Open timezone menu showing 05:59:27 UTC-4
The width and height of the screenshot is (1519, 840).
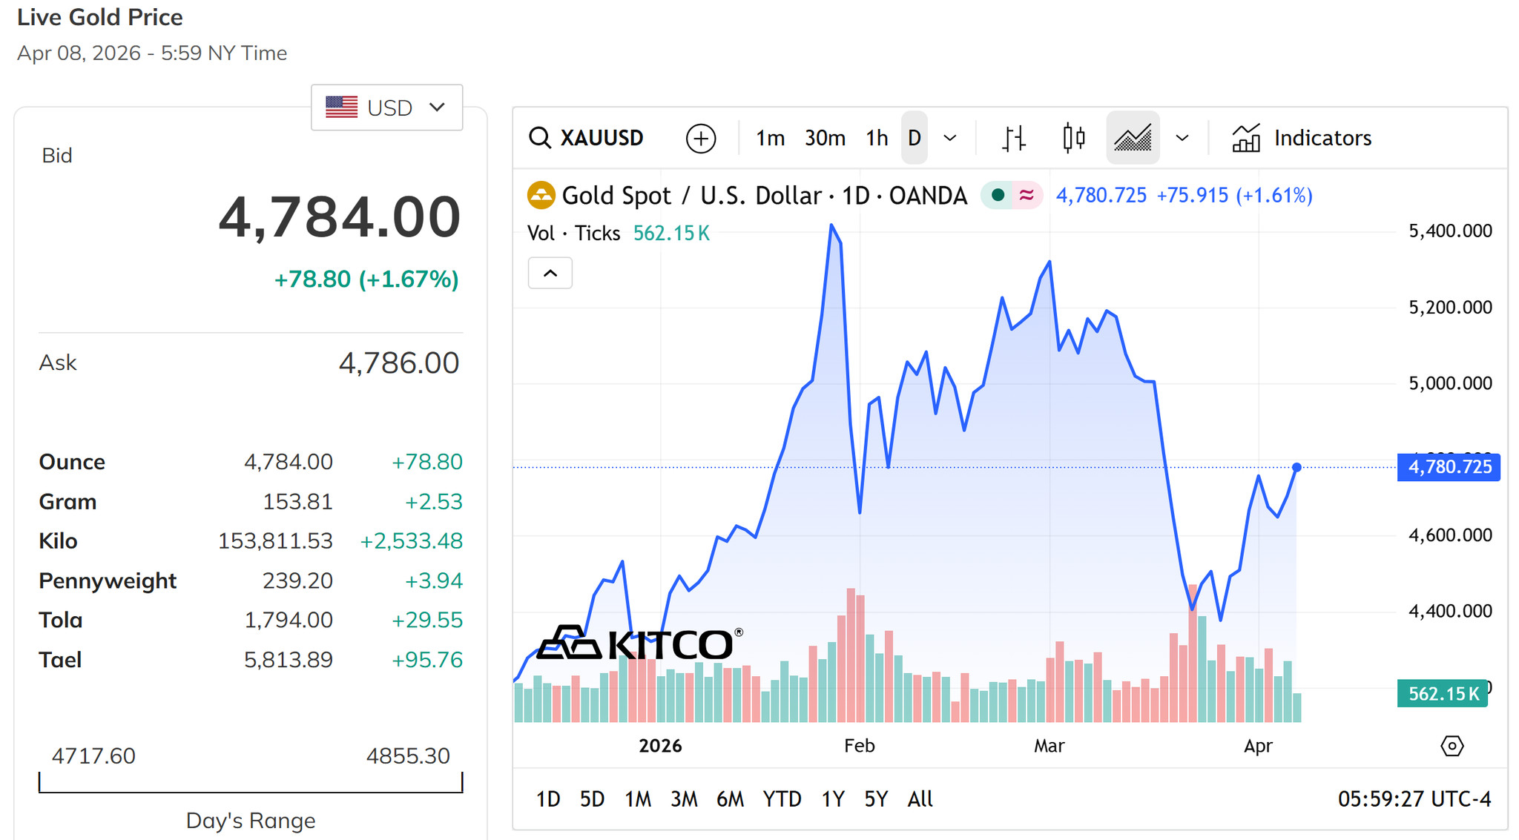[x=1414, y=799]
